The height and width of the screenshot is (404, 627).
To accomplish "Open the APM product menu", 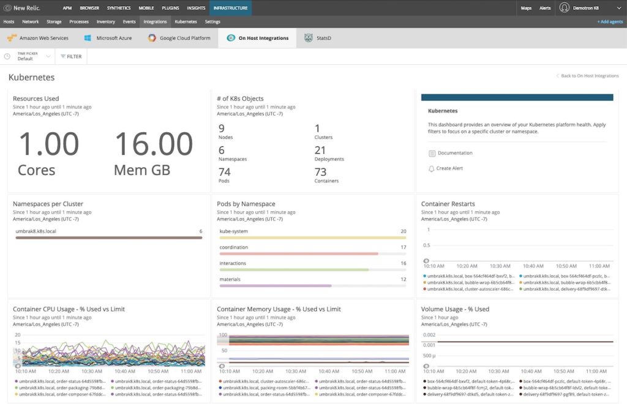I will (x=67, y=8).
